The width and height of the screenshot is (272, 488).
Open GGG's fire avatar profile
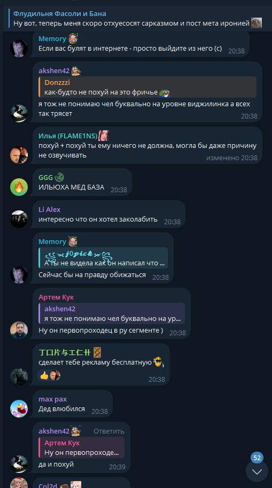19,187
